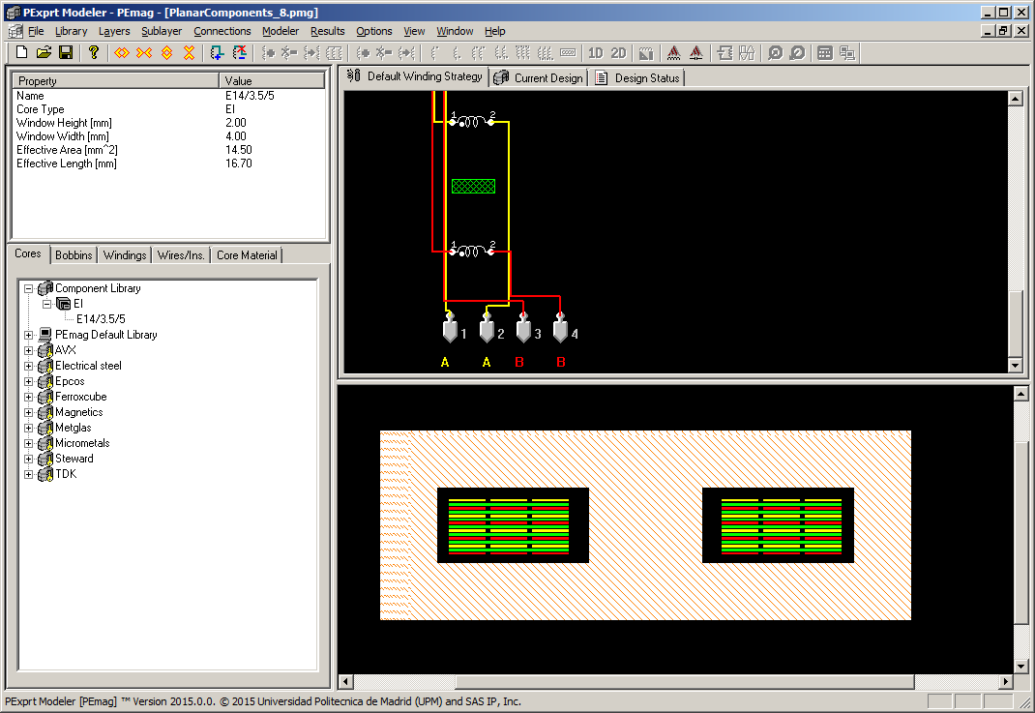Switch to the Wires/Ins. tab
This screenshot has height=713, width=1035.
click(181, 254)
